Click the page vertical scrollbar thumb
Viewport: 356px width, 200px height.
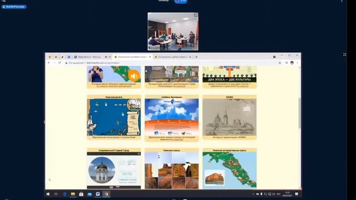[299, 113]
